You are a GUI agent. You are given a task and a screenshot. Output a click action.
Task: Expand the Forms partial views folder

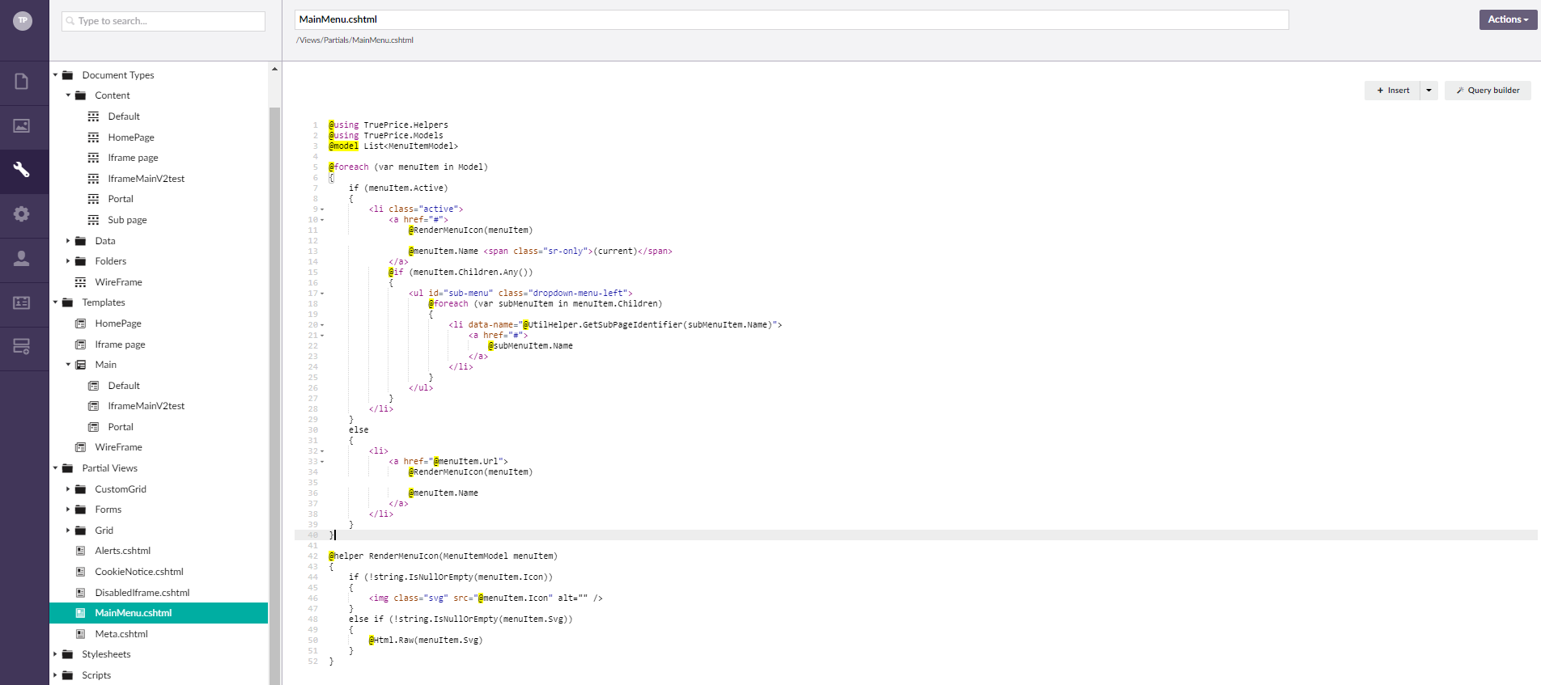(68, 510)
